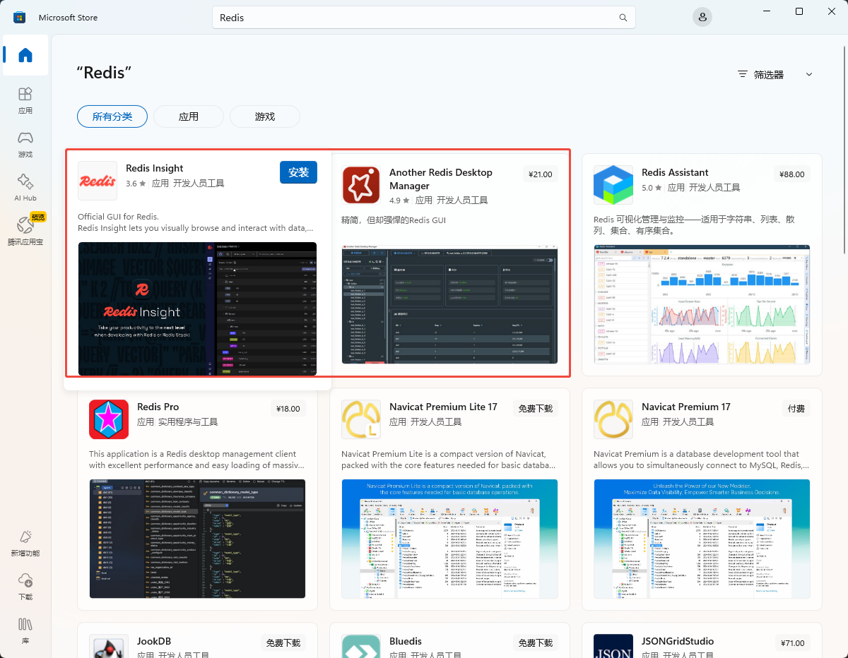Click the Redis Assistant title text

coord(675,172)
